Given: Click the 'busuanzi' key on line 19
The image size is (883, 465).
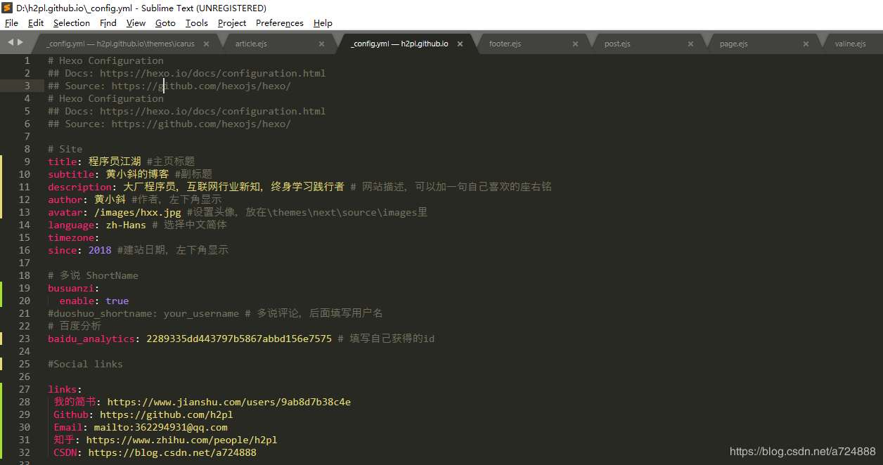Looking at the screenshot, I should click(71, 288).
